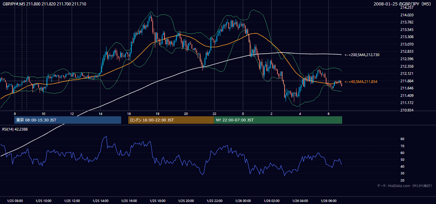Click the 1/25 14:00 time label
436x204 pixels.
[x=100, y=201]
